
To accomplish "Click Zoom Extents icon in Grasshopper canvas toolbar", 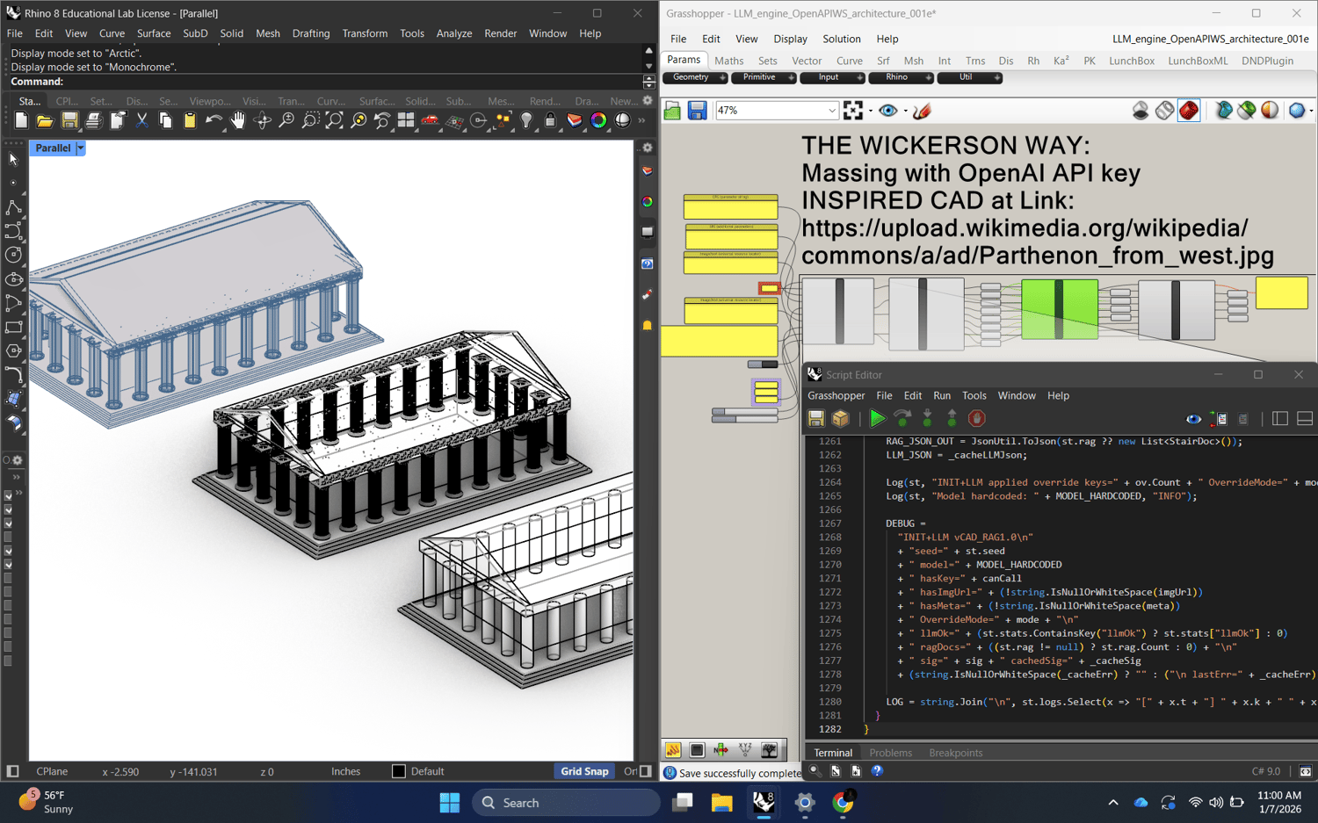I will point(853,111).
